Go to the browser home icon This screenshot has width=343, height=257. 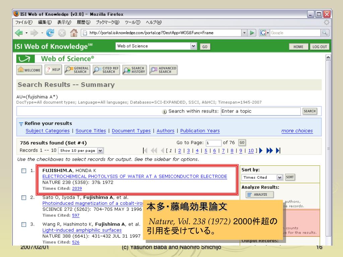(x=74, y=33)
